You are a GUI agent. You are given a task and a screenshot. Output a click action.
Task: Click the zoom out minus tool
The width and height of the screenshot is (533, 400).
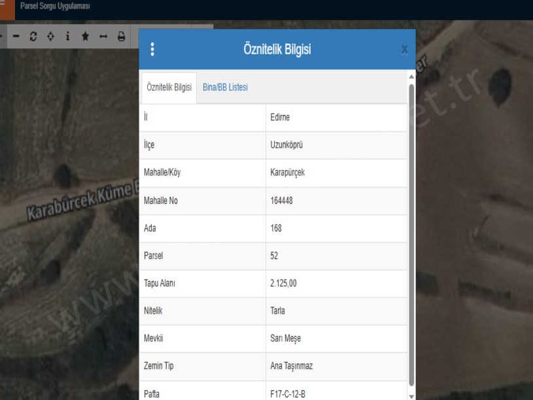tap(16, 37)
